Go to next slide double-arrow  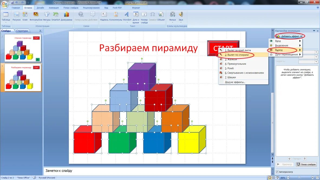pyautogui.click(x=272, y=162)
